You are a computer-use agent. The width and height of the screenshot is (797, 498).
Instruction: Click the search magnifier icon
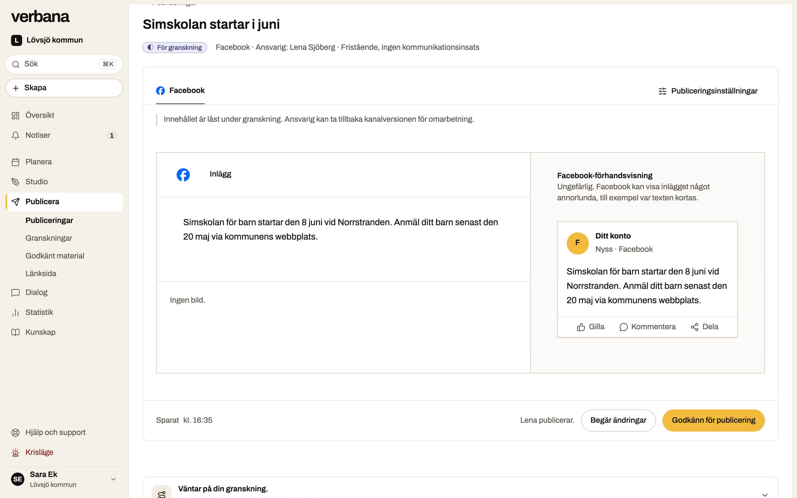point(15,64)
